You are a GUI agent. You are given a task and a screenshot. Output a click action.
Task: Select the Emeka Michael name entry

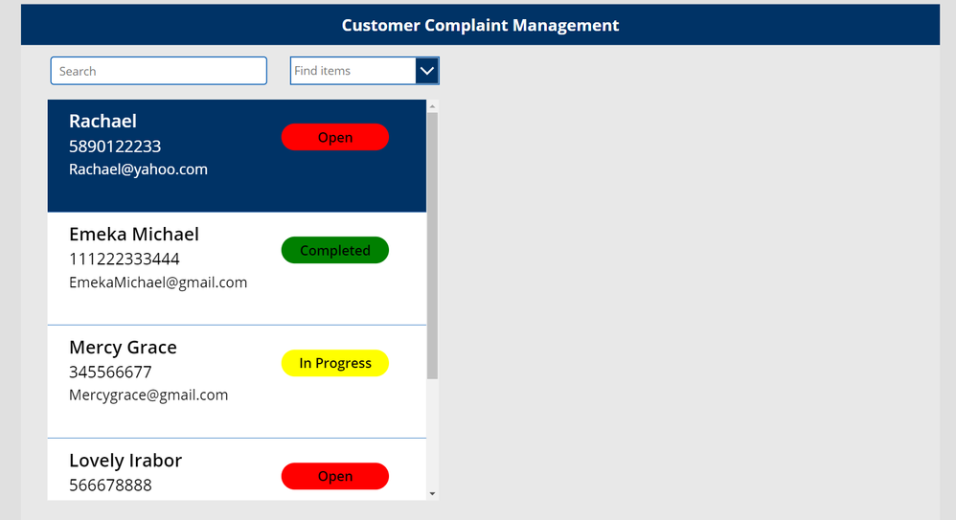[x=133, y=234]
